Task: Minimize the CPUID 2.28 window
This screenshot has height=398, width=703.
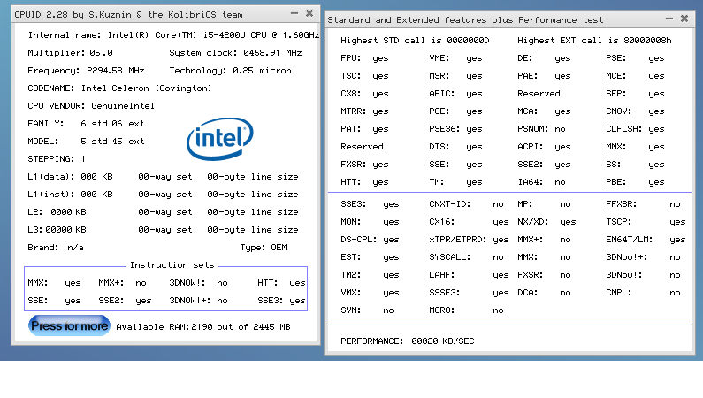Action: [292, 14]
